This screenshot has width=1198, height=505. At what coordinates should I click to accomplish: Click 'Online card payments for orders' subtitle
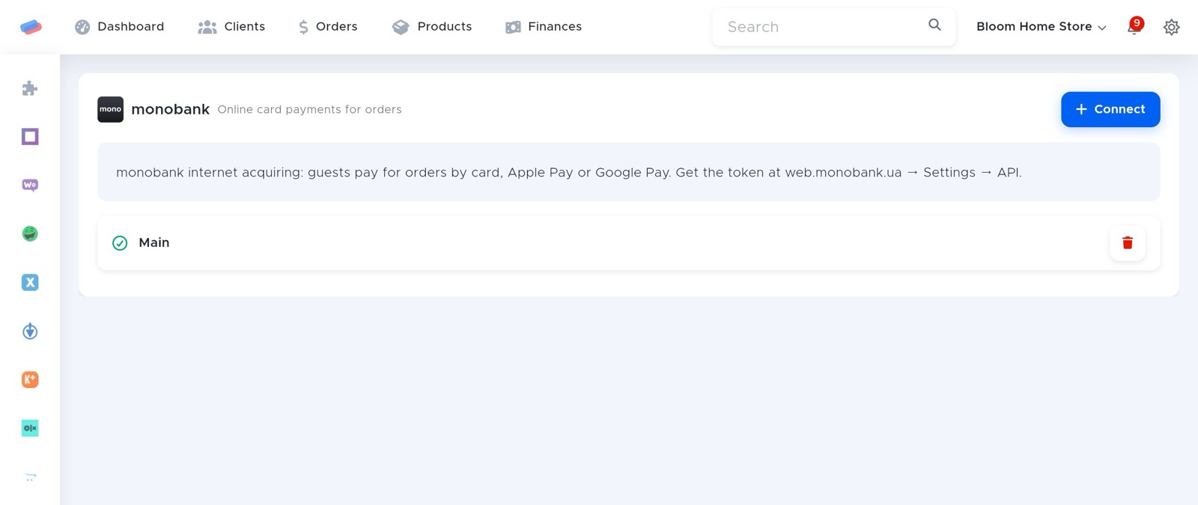point(309,109)
